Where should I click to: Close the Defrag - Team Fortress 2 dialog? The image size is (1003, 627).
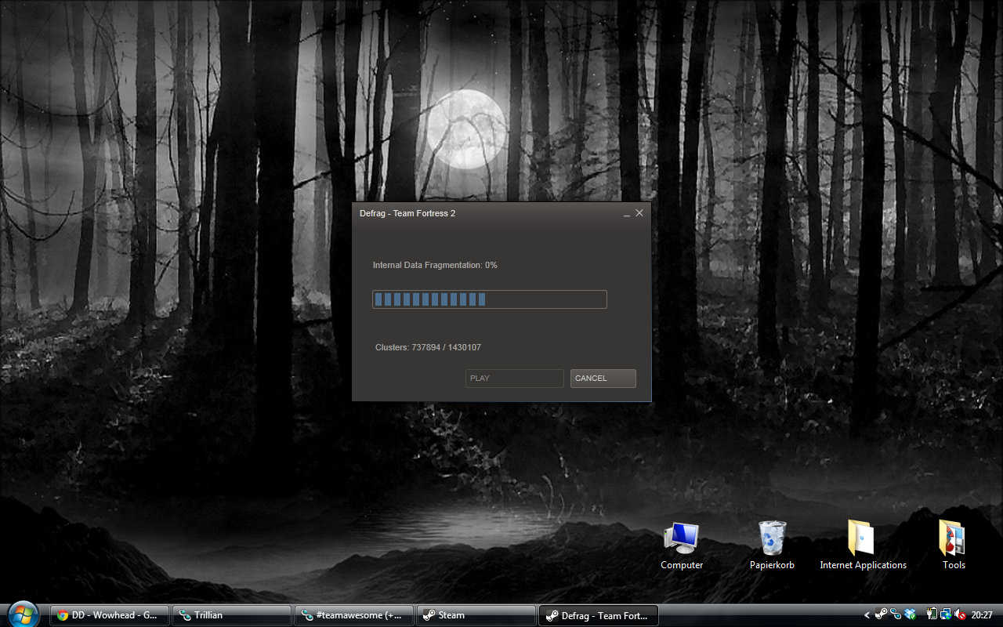pos(639,213)
